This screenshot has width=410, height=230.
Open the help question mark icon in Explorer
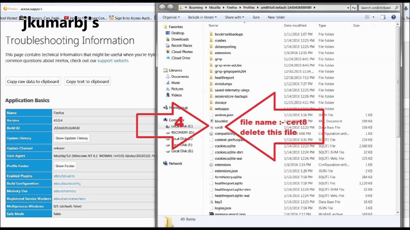394,17
